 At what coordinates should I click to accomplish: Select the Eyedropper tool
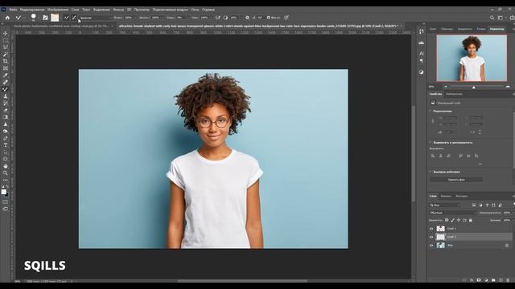[6, 75]
